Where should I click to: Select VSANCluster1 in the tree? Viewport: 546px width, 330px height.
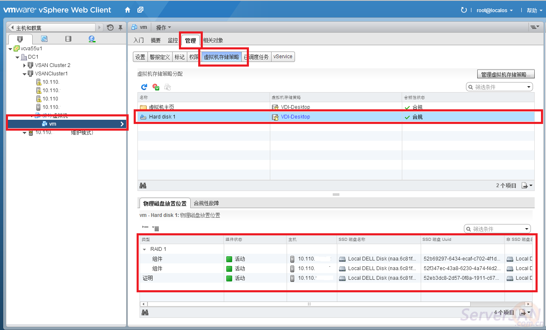[x=51, y=74]
